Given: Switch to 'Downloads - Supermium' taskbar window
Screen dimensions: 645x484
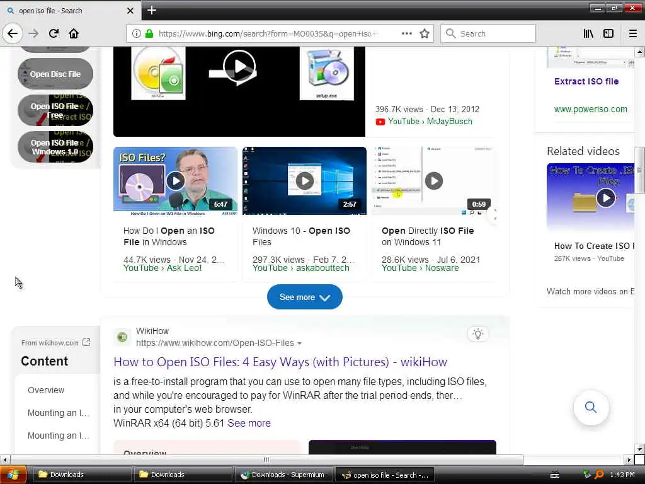Looking at the screenshot, I should click(284, 475).
